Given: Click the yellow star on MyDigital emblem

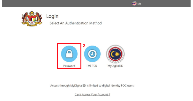Looking at the screenshot, I should click(117, 54).
